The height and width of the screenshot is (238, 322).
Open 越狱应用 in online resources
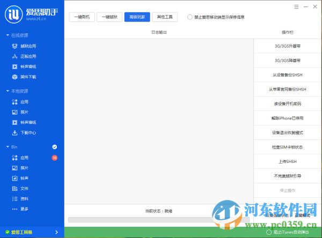point(24,46)
